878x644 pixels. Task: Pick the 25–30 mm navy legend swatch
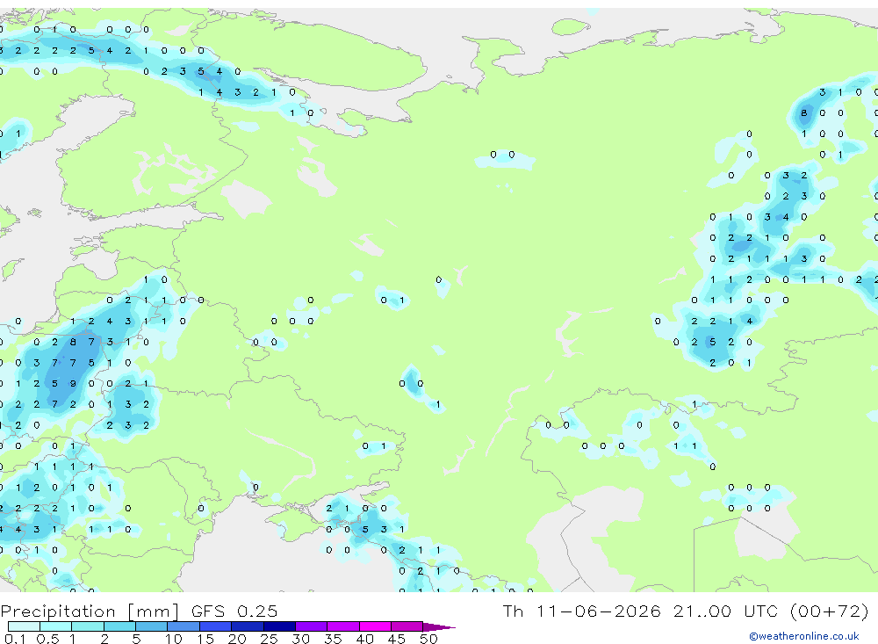(279, 626)
